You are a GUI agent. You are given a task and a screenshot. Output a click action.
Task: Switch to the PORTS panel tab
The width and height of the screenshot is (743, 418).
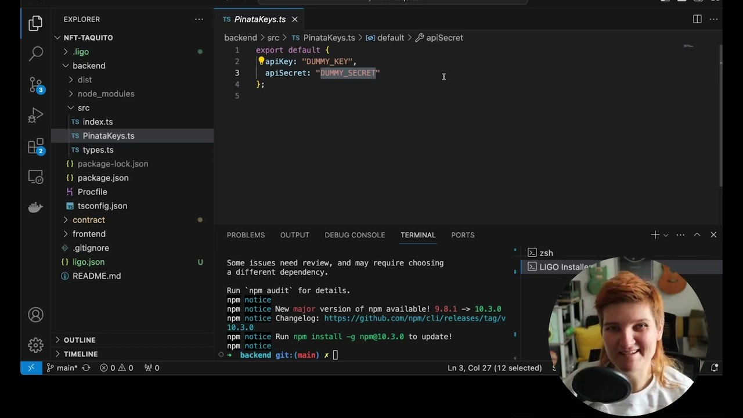(x=463, y=235)
